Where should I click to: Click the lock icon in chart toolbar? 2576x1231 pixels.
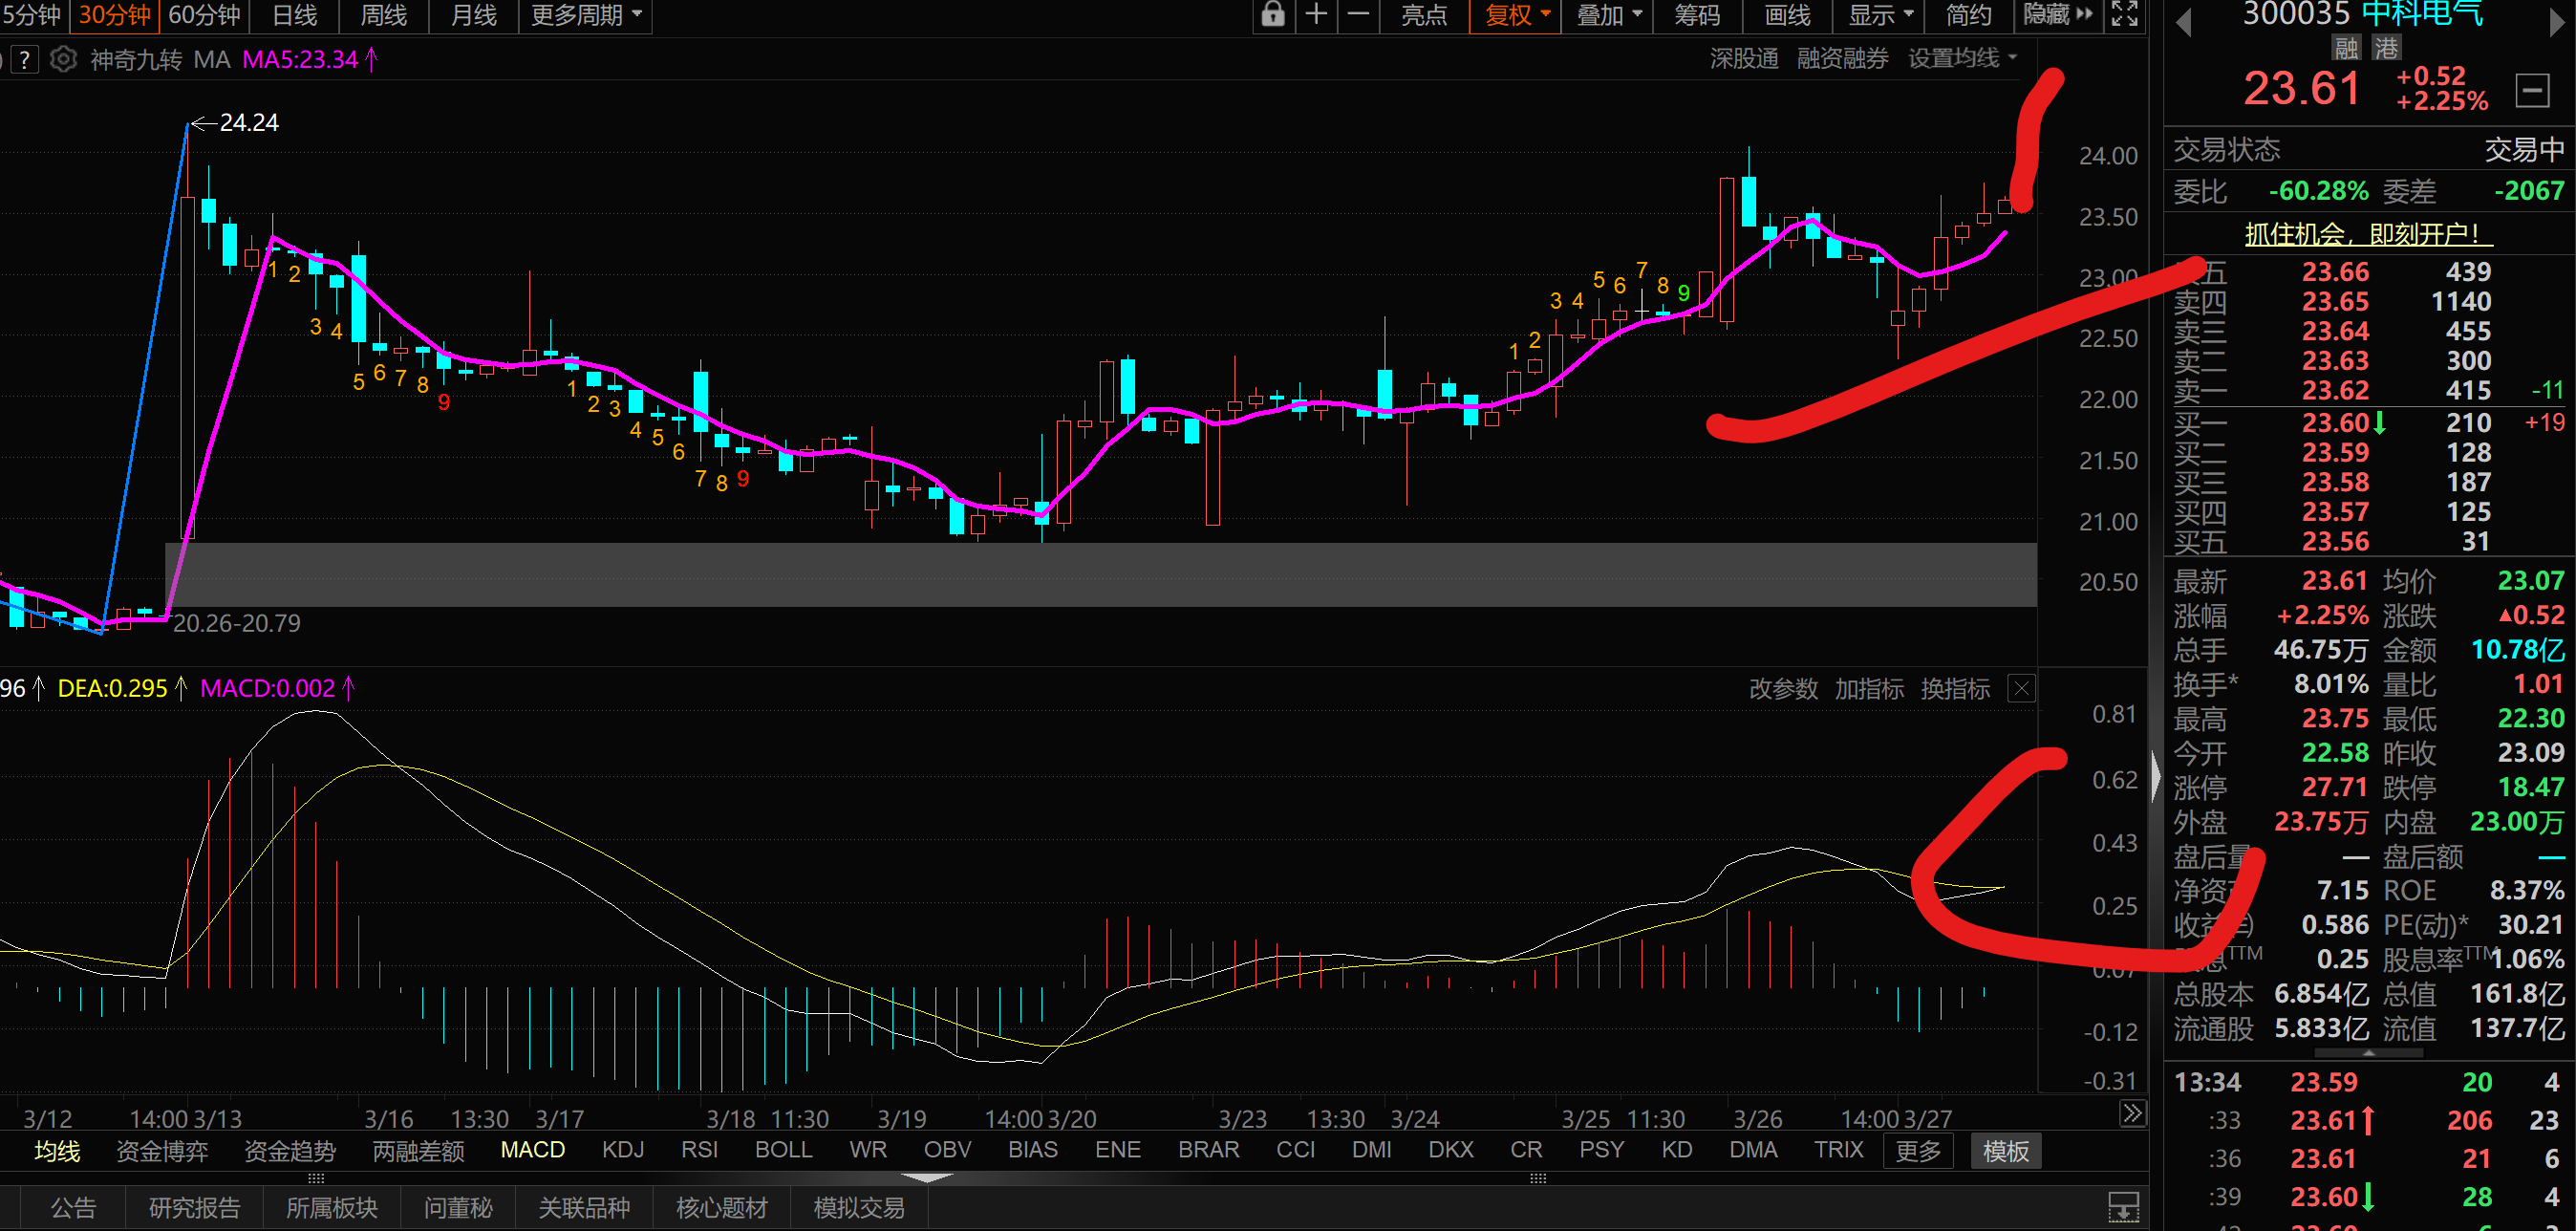[1272, 15]
